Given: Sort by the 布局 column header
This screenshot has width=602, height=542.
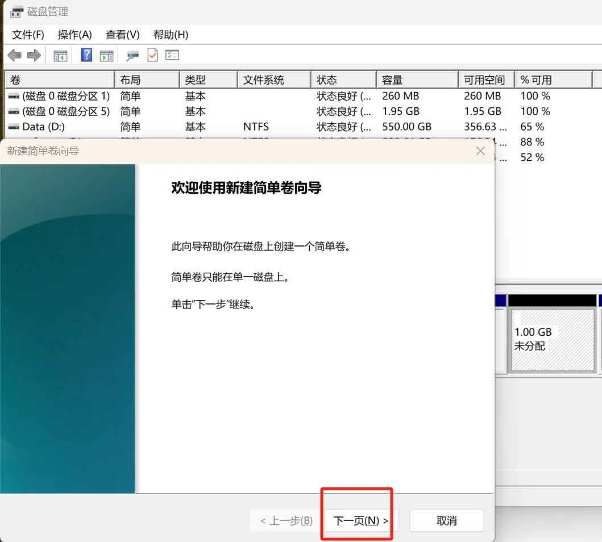Looking at the screenshot, I should pos(147,80).
